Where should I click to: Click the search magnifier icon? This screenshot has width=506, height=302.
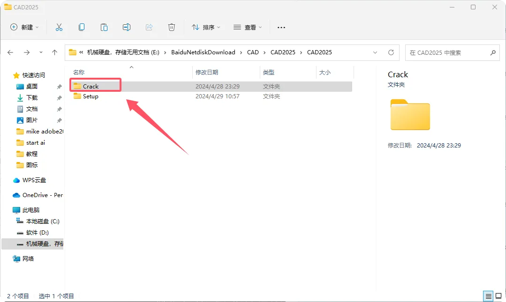tap(493, 52)
